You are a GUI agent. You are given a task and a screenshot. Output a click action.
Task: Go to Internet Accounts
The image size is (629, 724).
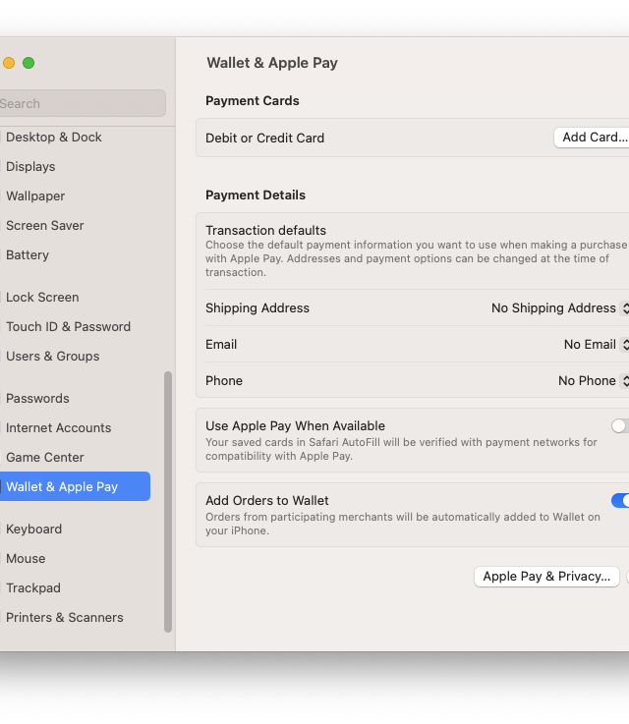click(58, 428)
